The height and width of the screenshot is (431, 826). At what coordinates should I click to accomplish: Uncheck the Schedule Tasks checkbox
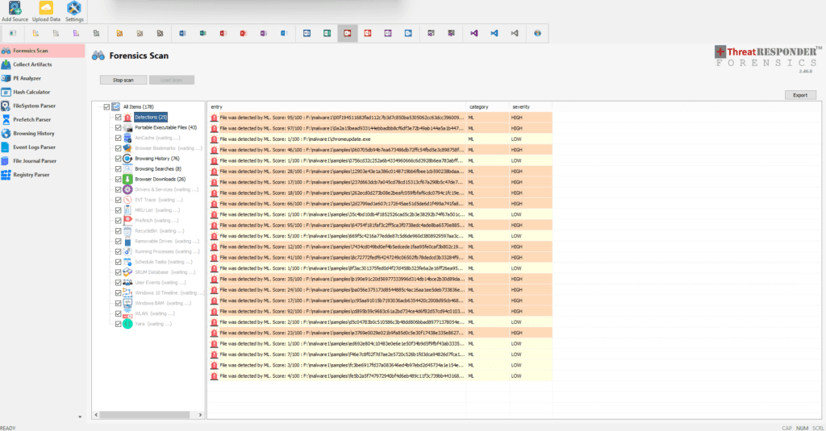pyautogui.click(x=118, y=262)
